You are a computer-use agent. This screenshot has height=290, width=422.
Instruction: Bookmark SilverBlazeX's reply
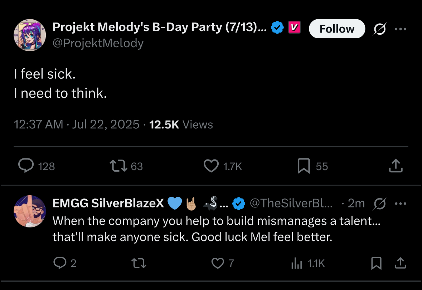pyautogui.click(x=376, y=263)
